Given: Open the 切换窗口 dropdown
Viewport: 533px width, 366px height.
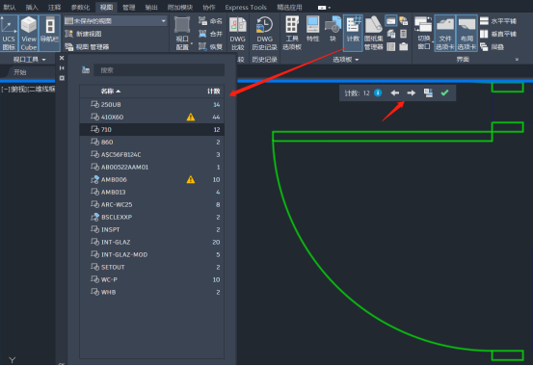Looking at the screenshot, I should 423,34.
